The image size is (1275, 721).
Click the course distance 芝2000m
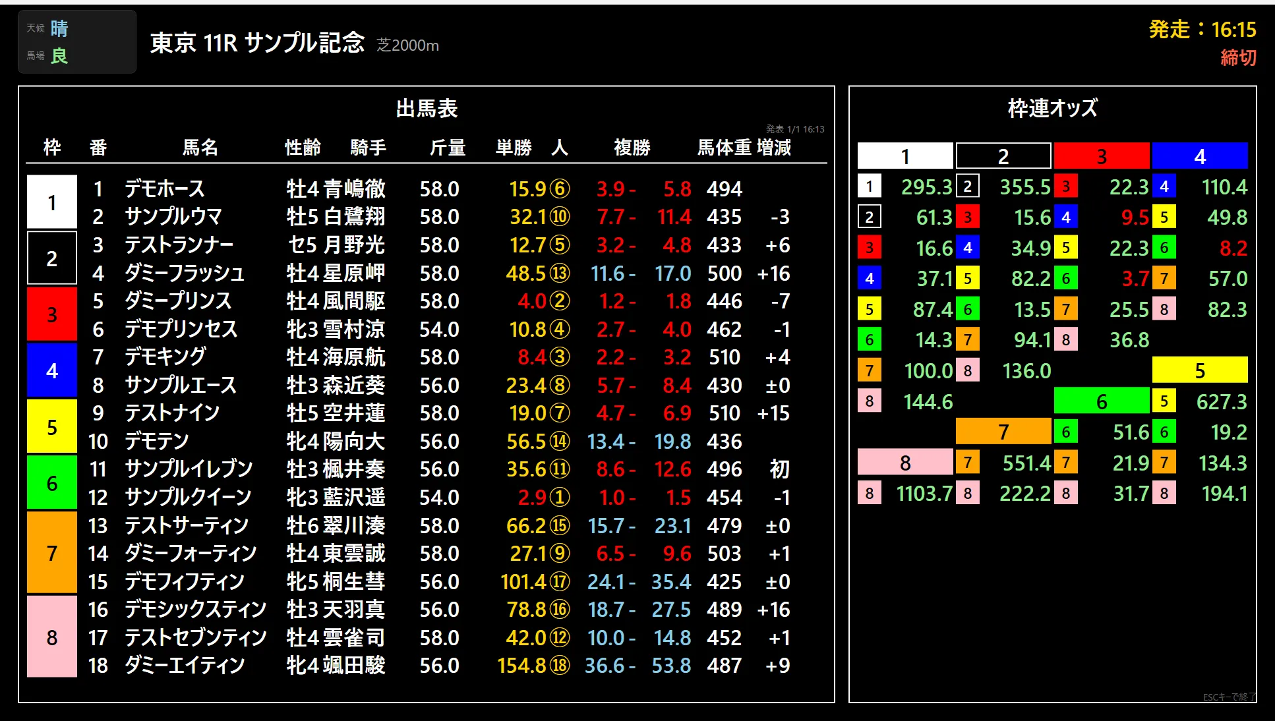(x=407, y=45)
